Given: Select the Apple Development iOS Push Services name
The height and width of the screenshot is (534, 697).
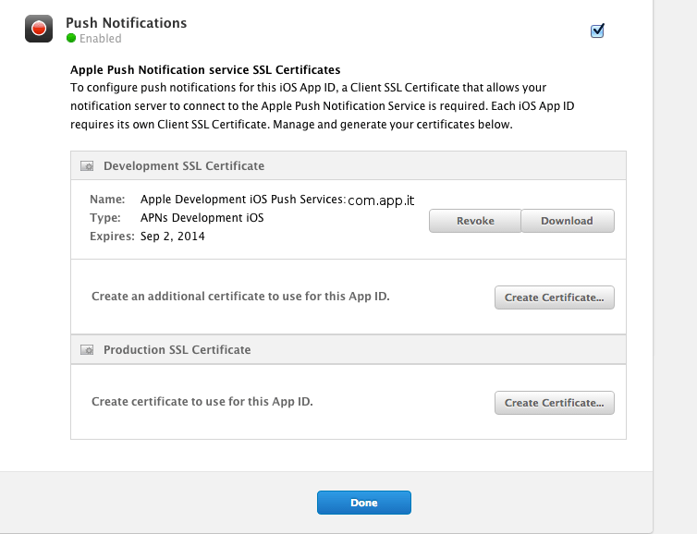Looking at the screenshot, I should tap(242, 199).
